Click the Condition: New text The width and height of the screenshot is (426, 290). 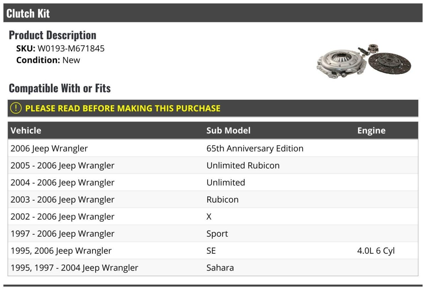pyautogui.click(x=48, y=60)
